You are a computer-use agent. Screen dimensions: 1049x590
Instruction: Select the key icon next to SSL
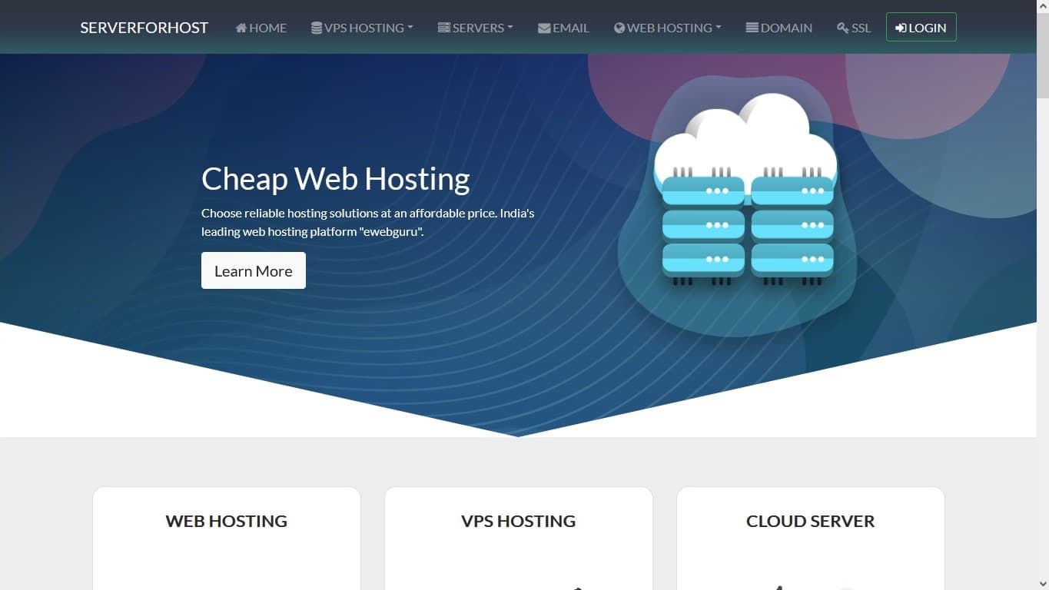click(x=842, y=28)
